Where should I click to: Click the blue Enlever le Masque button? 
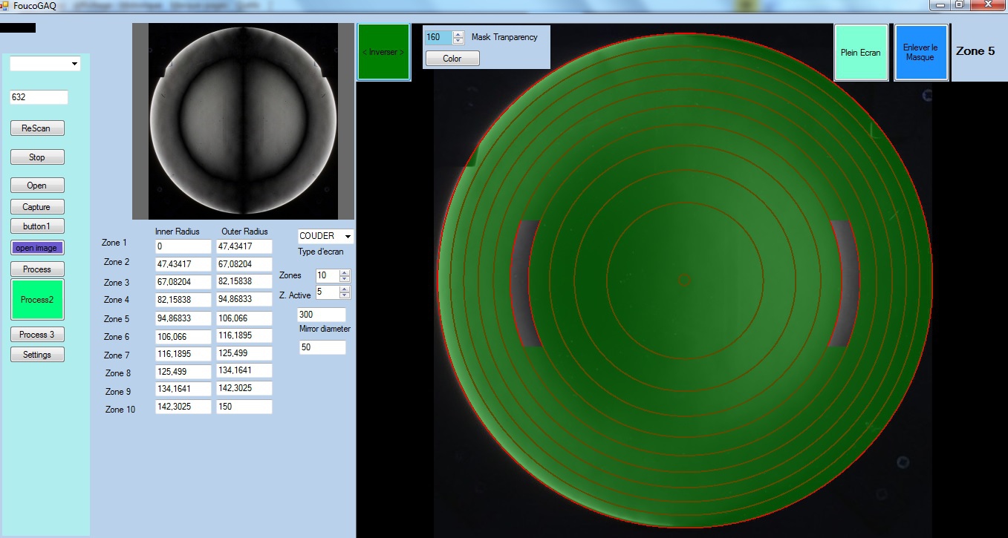pos(921,53)
